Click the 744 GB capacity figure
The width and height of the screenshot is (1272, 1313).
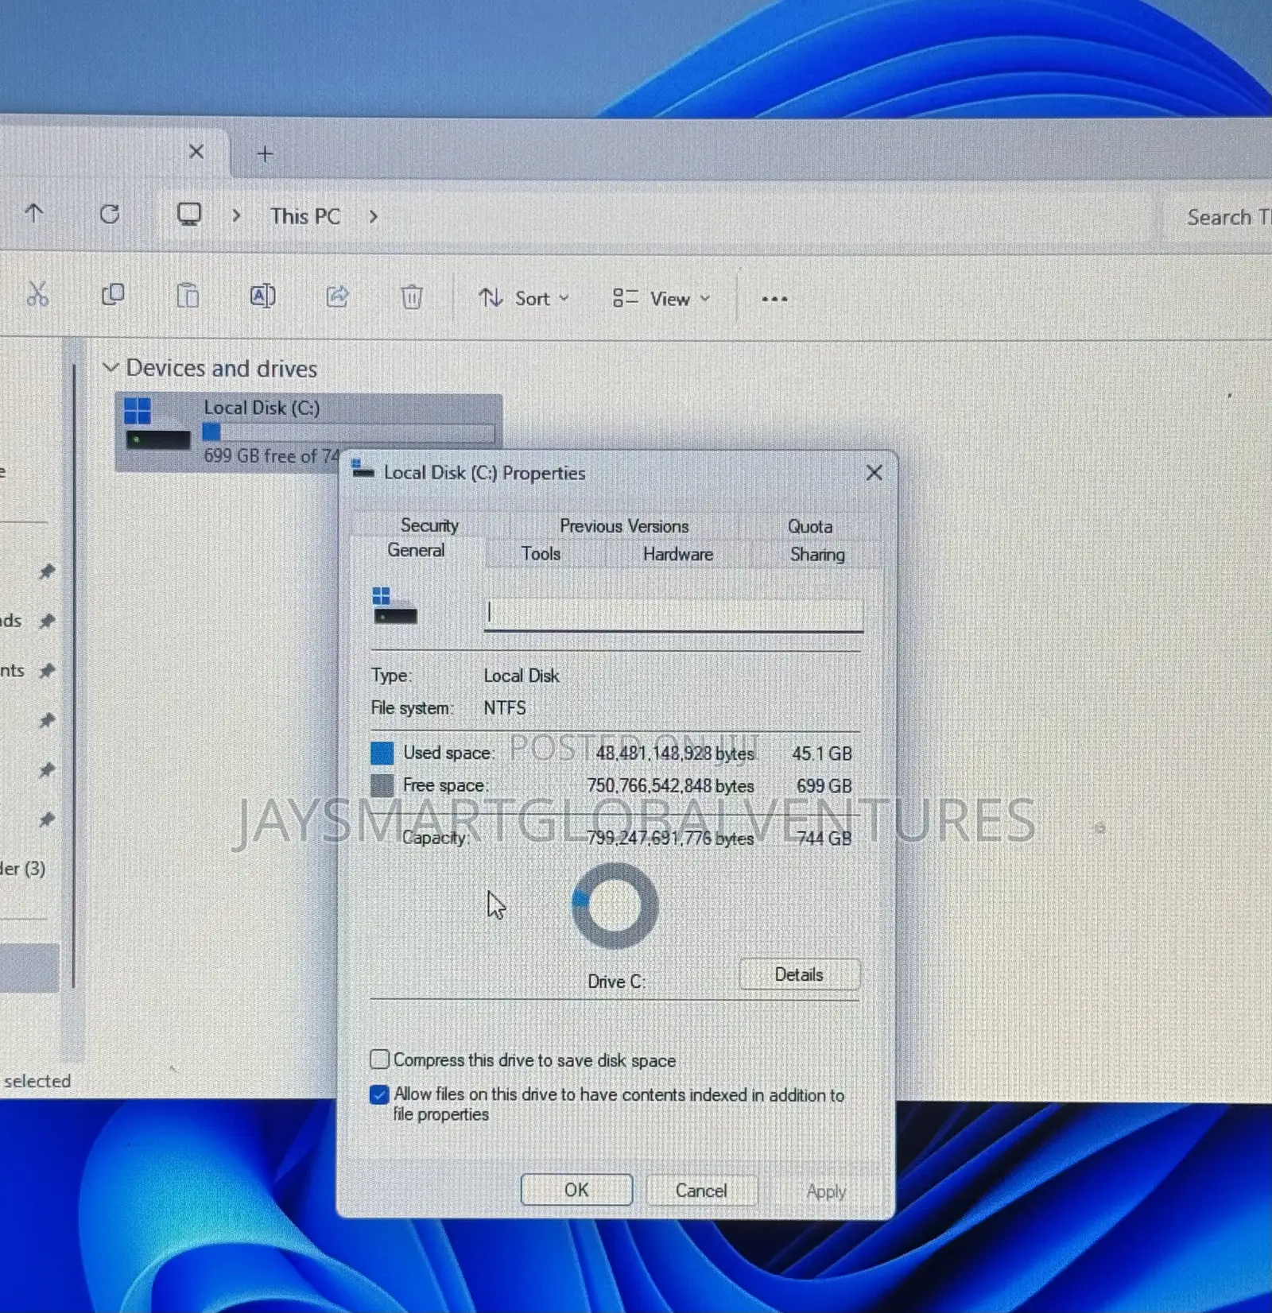[824, 839]
